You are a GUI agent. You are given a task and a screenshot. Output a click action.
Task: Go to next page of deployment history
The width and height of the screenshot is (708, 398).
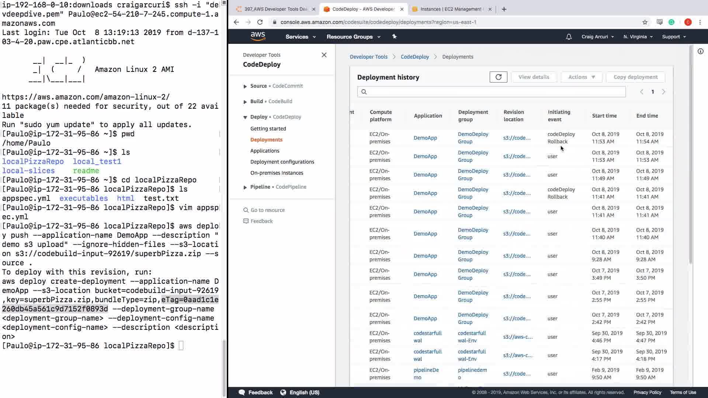coord(663,92)
